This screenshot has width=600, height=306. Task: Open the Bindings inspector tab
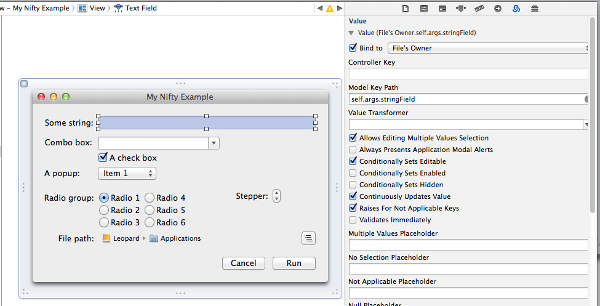[516, 9]
